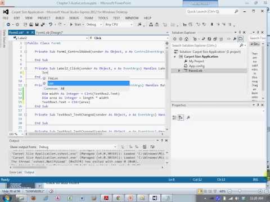
Task: Click the PowerPoint zoom slider handle
Action: click(240, 191)
